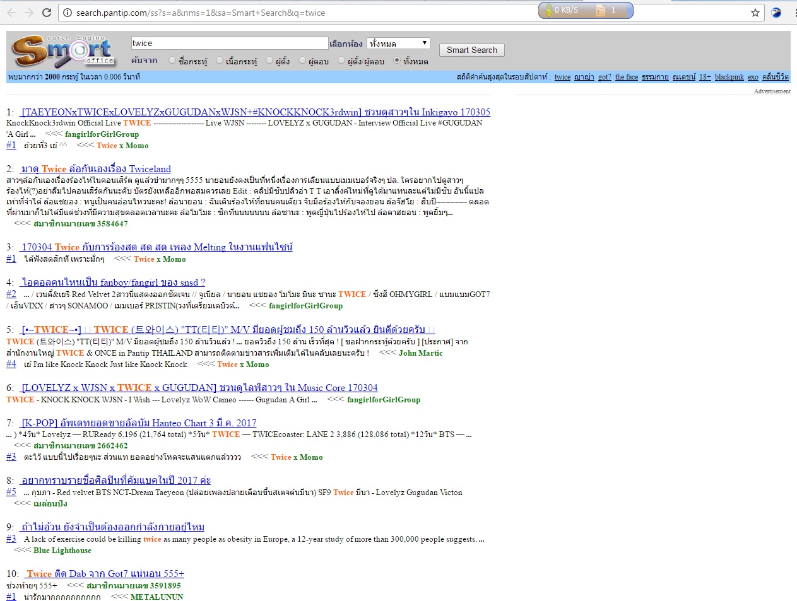Open trending keyword link 'twice'
The height and width of the screenshot is (601, 797).
(562, 77)
